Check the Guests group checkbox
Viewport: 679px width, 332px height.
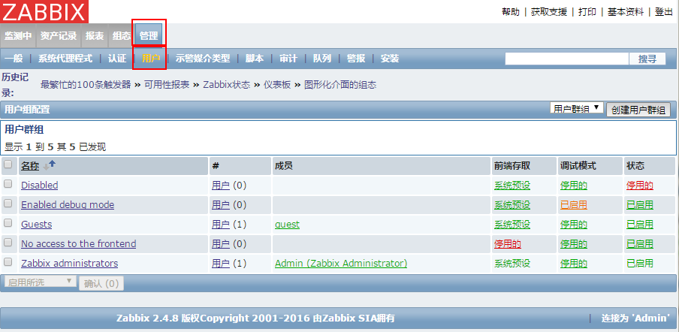pyautogui.click(x=8, y=223)
